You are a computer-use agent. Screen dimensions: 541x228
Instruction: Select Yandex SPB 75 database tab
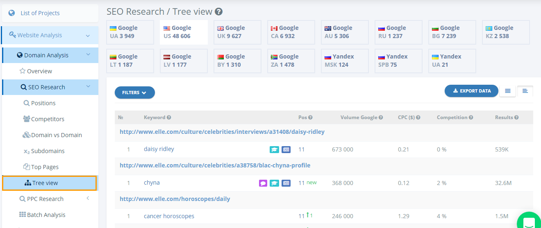[398, 61]
